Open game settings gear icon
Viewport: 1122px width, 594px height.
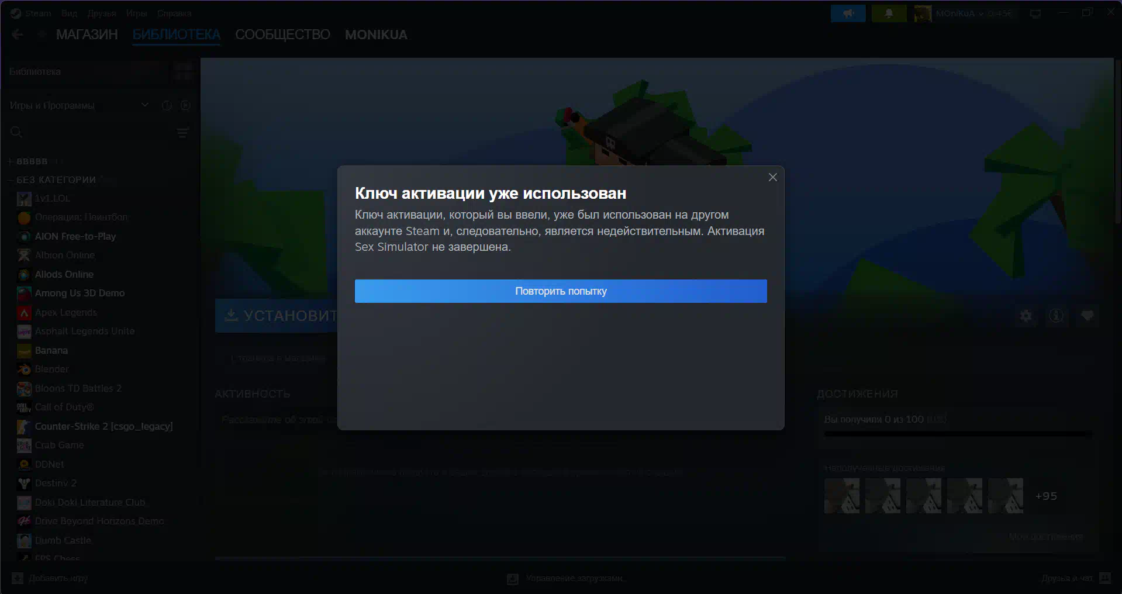(x=1026, y=316)
